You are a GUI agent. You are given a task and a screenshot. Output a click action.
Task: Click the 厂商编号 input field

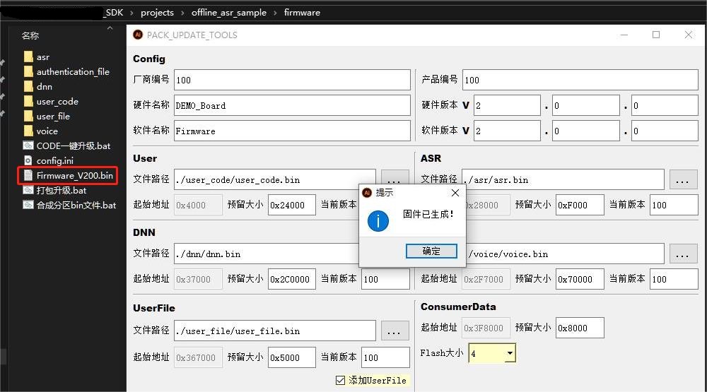click(x=291, y=80)
